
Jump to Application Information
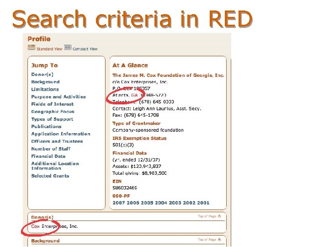pos(61,134)
